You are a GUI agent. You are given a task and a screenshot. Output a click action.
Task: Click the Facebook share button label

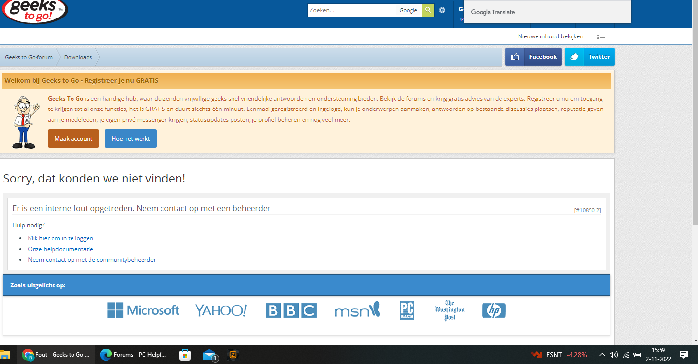543,57
